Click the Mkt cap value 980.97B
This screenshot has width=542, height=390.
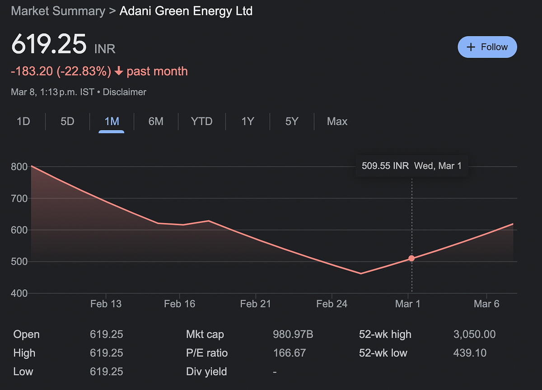click(x=293, y=335)
